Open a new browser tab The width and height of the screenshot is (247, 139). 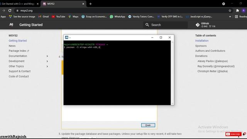(x=90, y=4)
